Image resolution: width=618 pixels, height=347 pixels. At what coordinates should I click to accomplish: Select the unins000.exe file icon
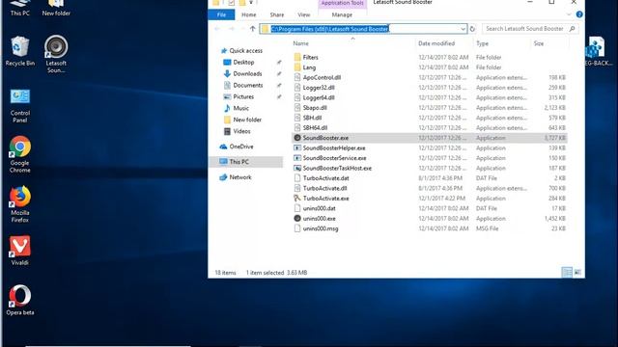(297, 219)
